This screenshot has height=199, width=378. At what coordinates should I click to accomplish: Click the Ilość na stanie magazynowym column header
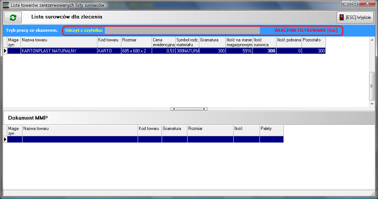[x=239, y=42]
